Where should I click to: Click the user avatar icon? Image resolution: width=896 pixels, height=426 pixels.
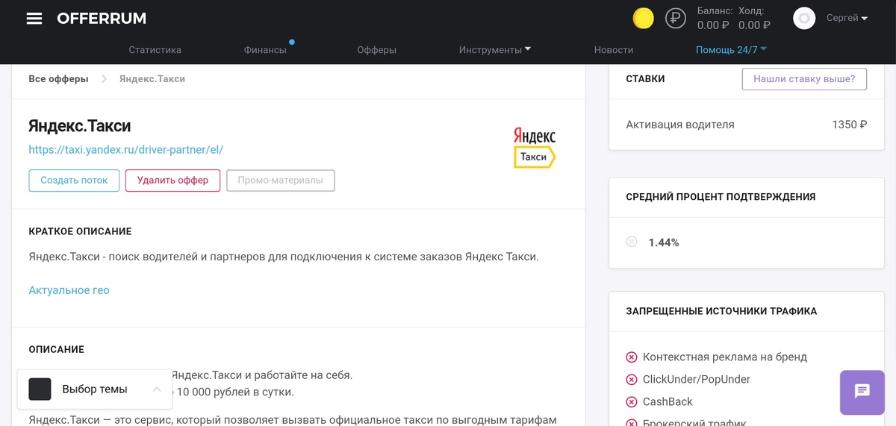(804, 19)
